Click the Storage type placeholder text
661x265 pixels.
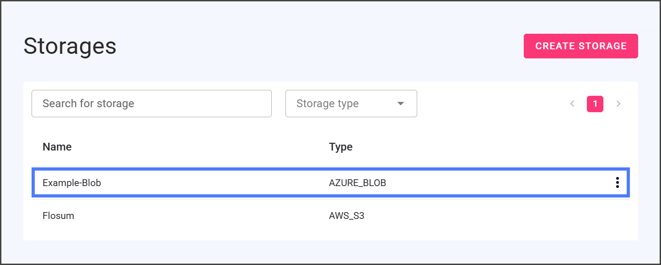(328, 104)
